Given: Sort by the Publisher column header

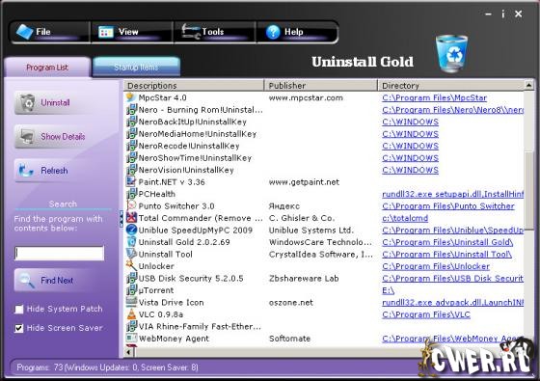Looking at the screenshot, I should (x=320, y=86).
